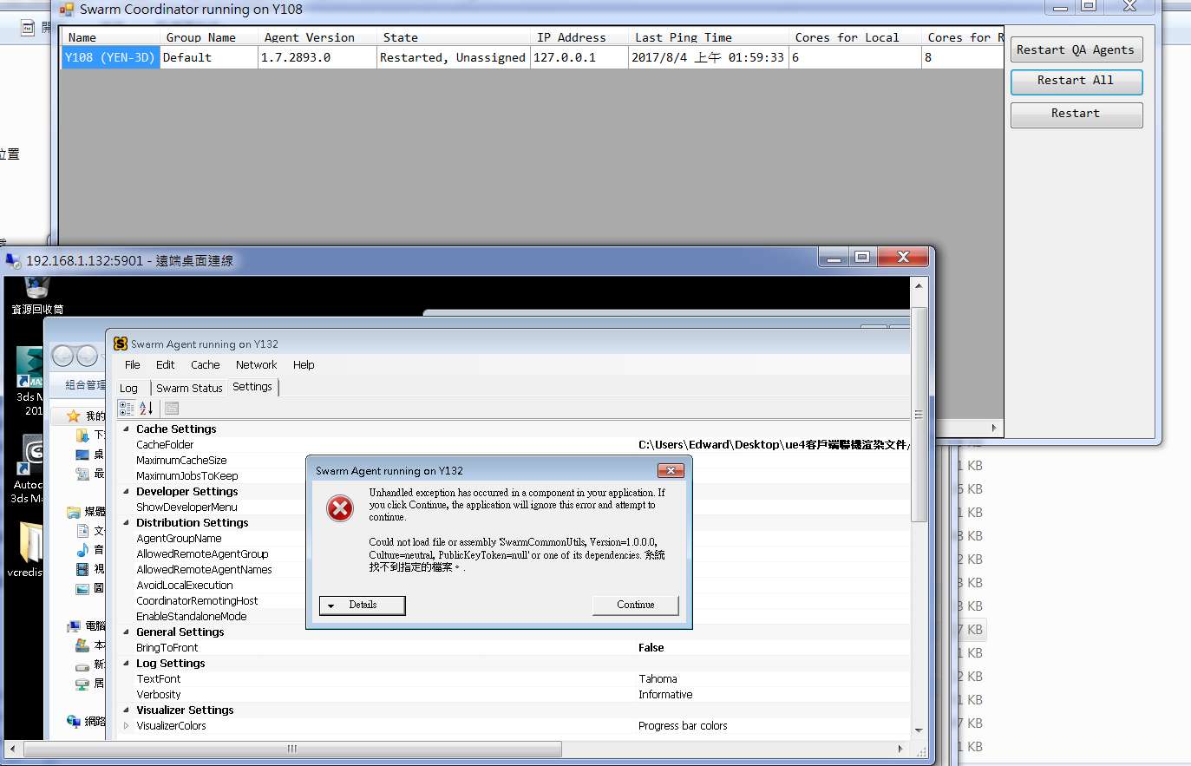Screen dimensions: 1191x766
Task: Click IP Address column header
Action: (x=579, y=37)
